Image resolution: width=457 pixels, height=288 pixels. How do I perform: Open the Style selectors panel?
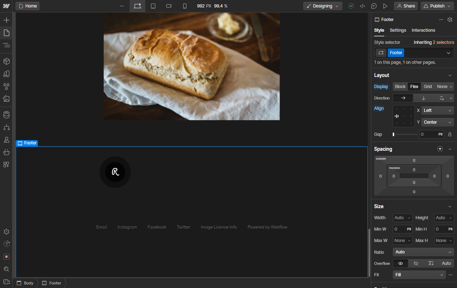6,74
